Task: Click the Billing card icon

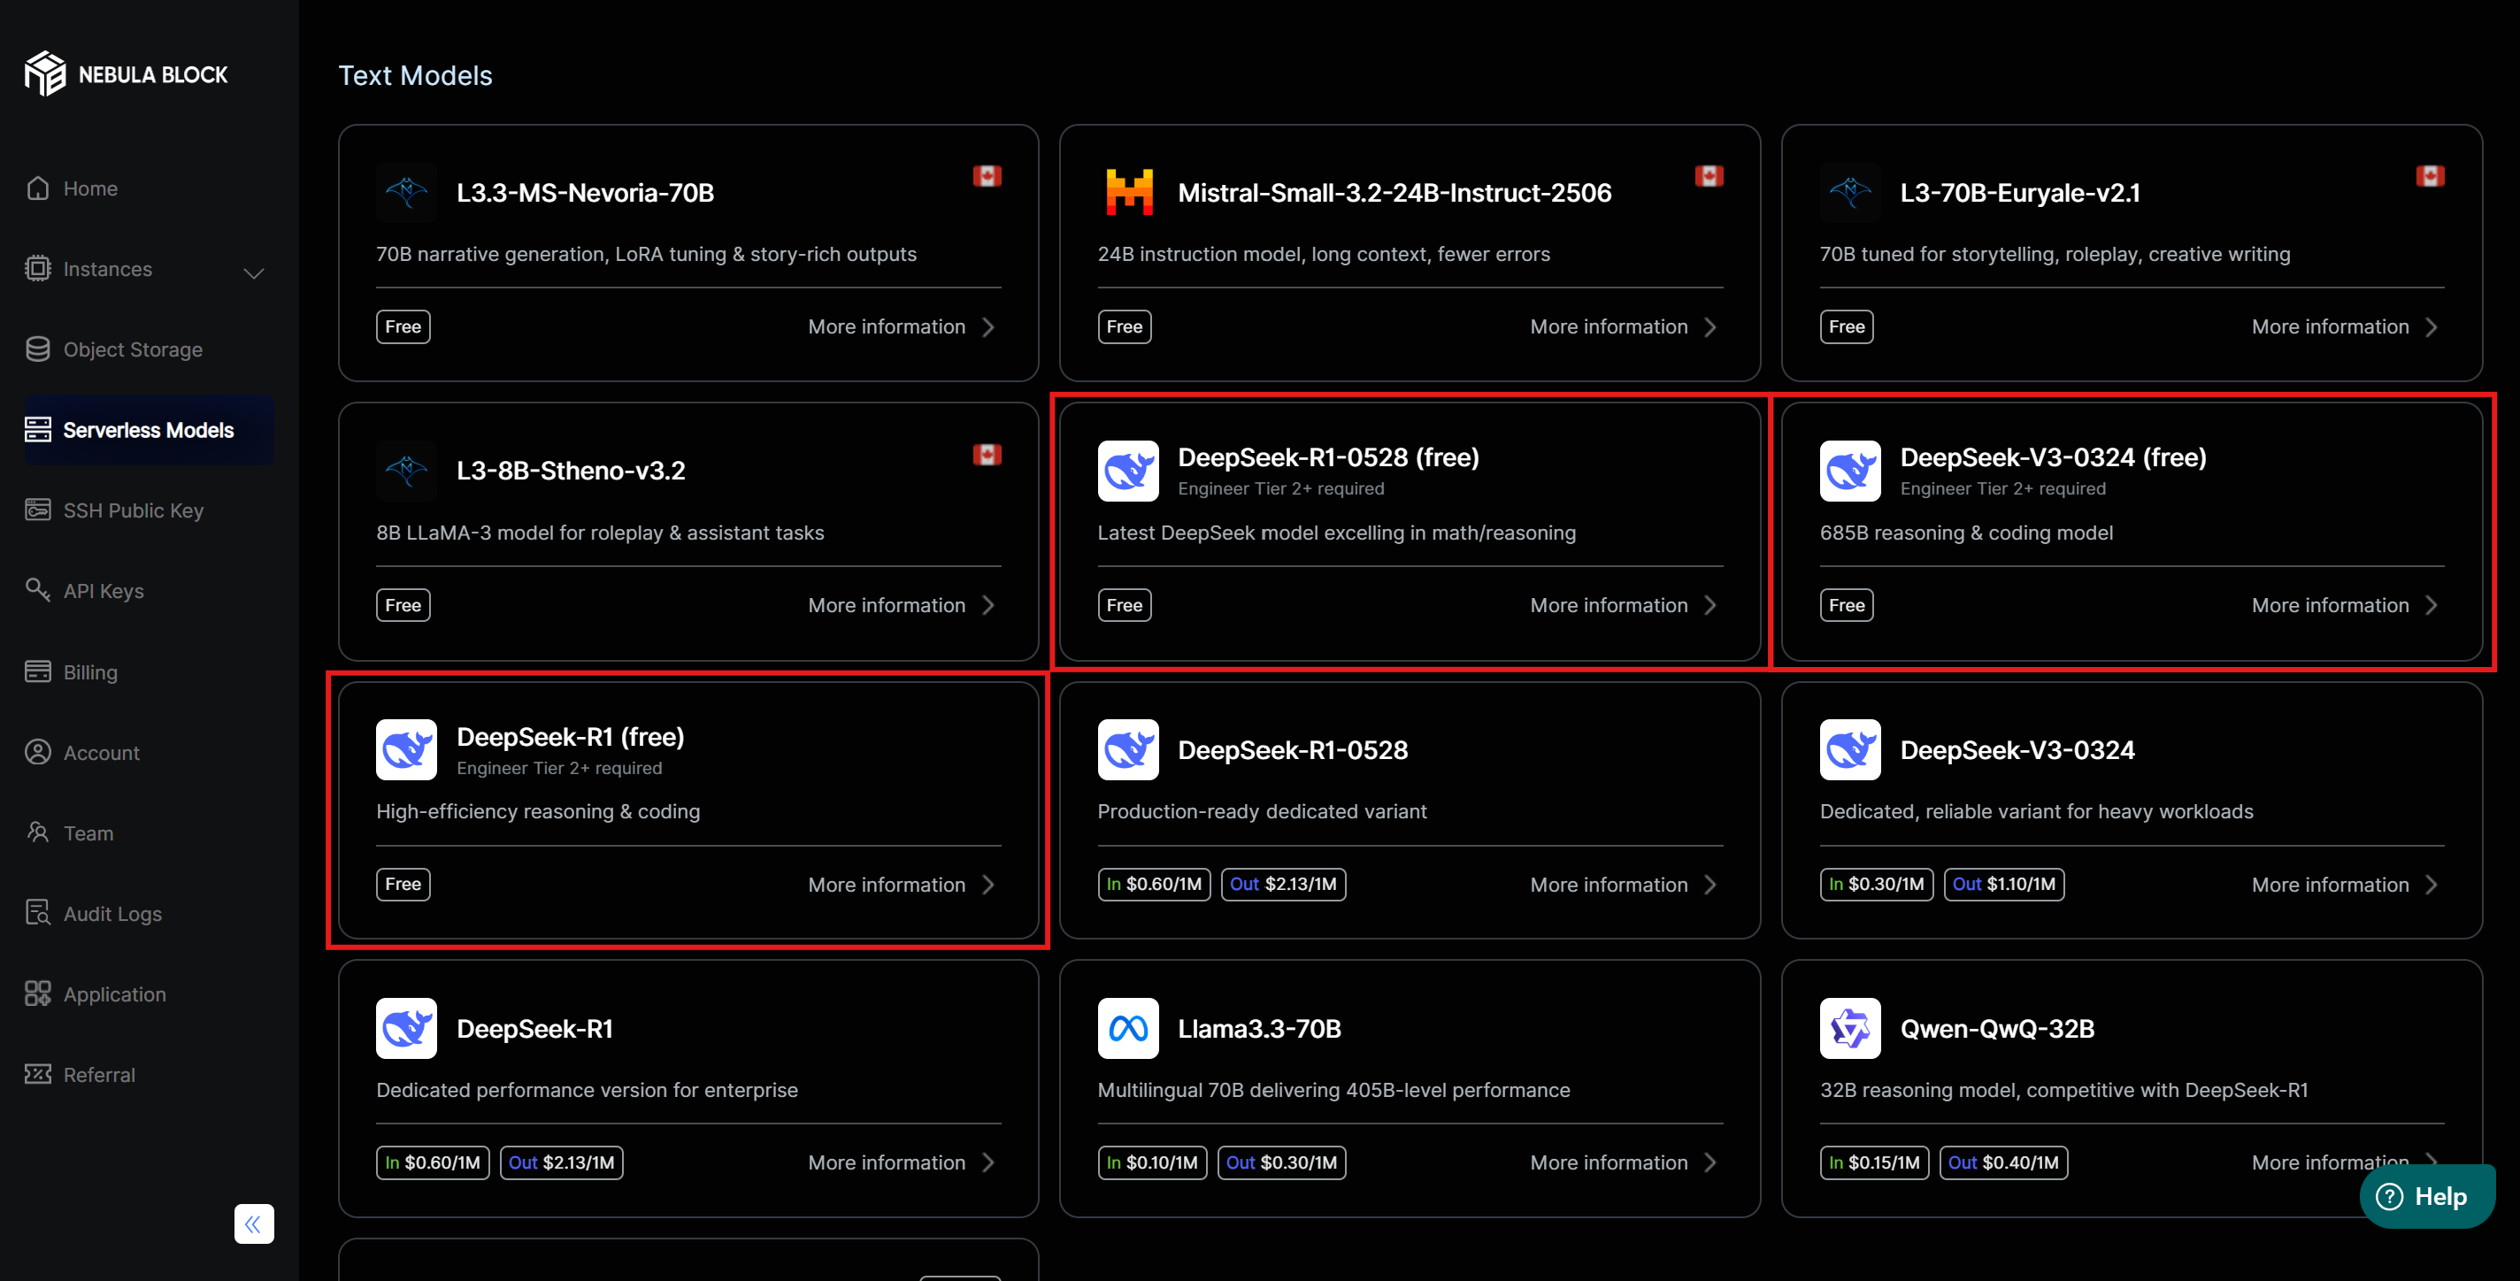Action: [x=38, y=671]
